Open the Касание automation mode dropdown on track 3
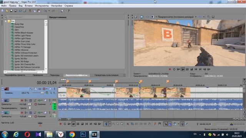Screen dimensions: 246x138 [x=50, y=117]
